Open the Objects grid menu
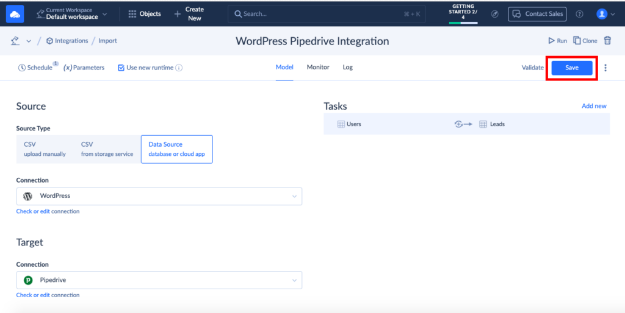This screenshot has height=313, width=625. pyautogui.click(x=144, y=14)
